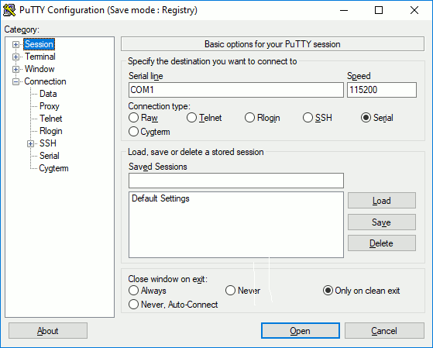Select the Session category
The width and height of the screenshot is (433, 348).
39,44
